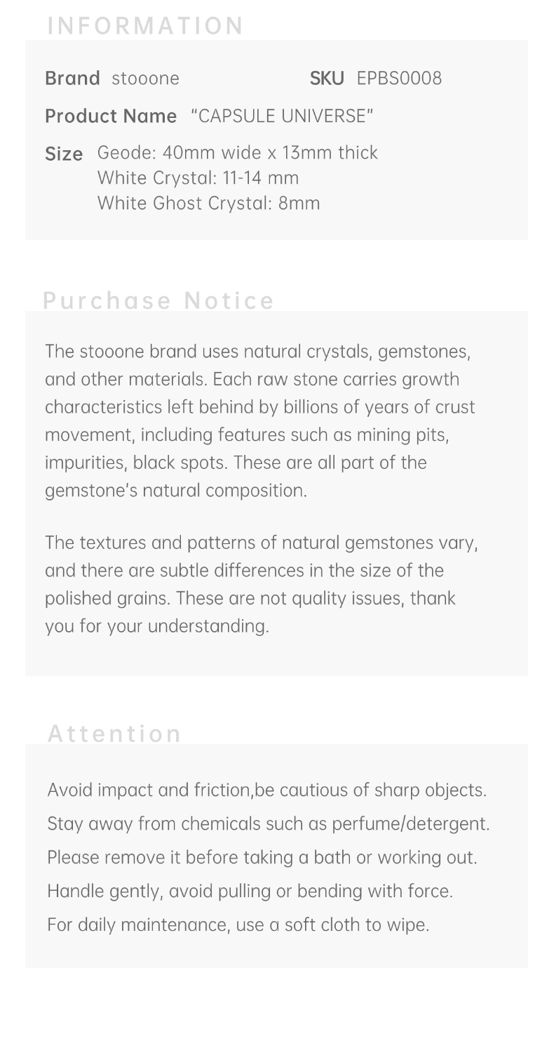Click the Brand label
The width and height of the screenshot is (554, 1039).
point(72,78)
